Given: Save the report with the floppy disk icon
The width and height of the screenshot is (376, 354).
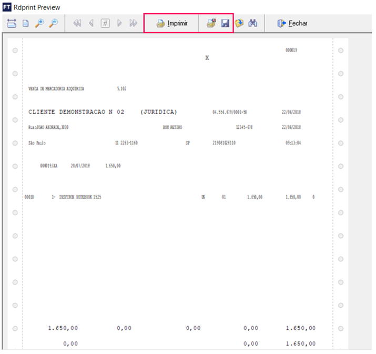Looking at the screenshot, I should pos(225,24).
